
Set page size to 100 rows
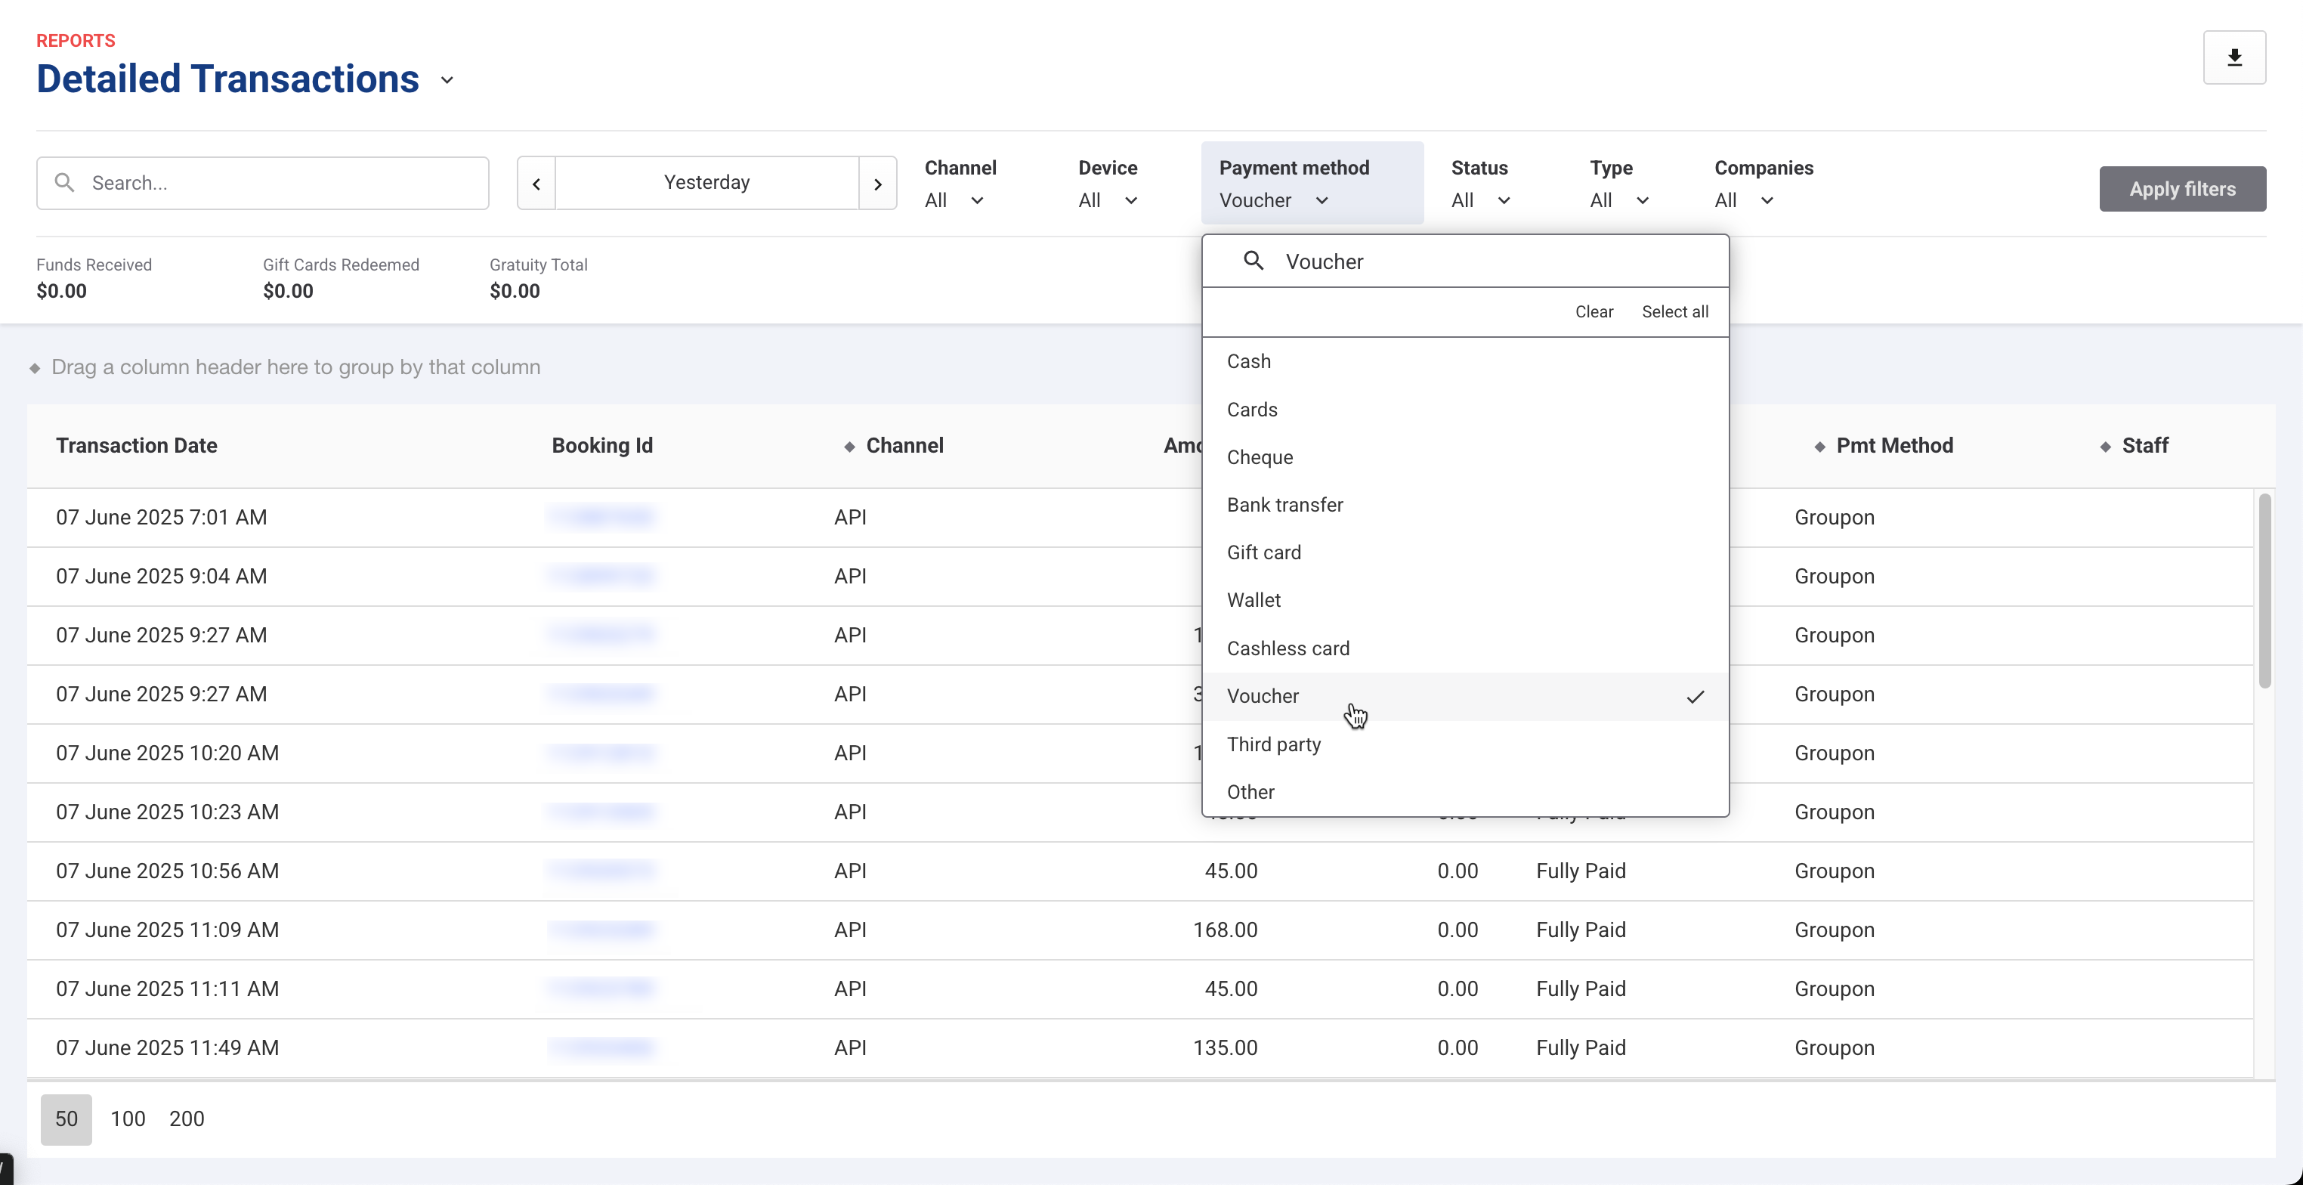point(128,1118)
